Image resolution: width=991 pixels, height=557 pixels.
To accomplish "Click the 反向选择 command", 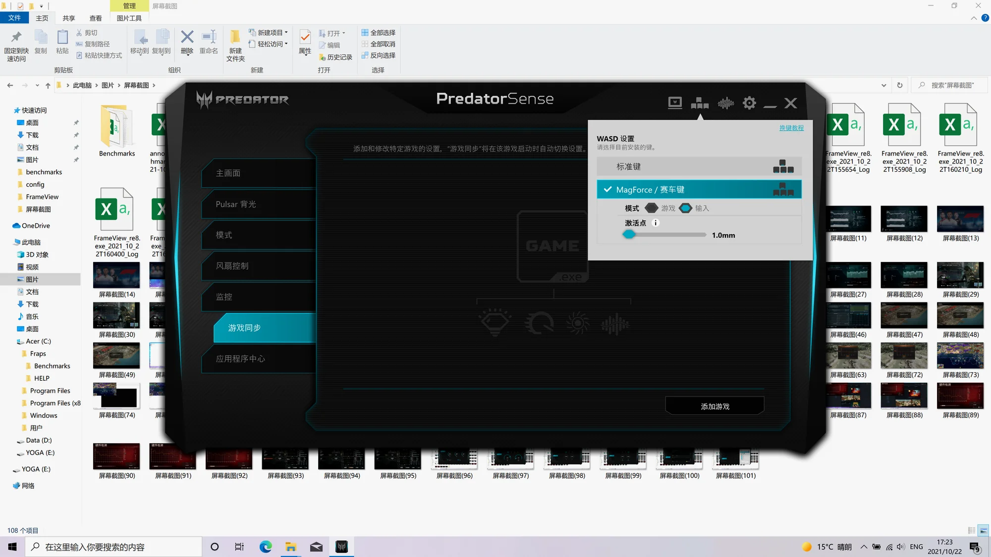I will coord(379,55).
